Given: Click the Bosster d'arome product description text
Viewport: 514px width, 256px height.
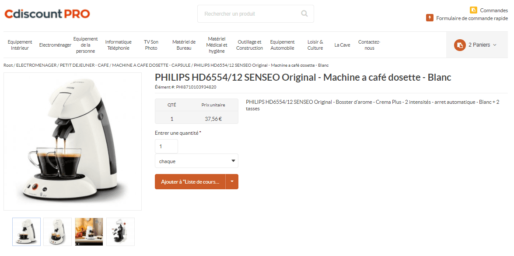Looking at the screenshot, I should click(x=373, y=105).
